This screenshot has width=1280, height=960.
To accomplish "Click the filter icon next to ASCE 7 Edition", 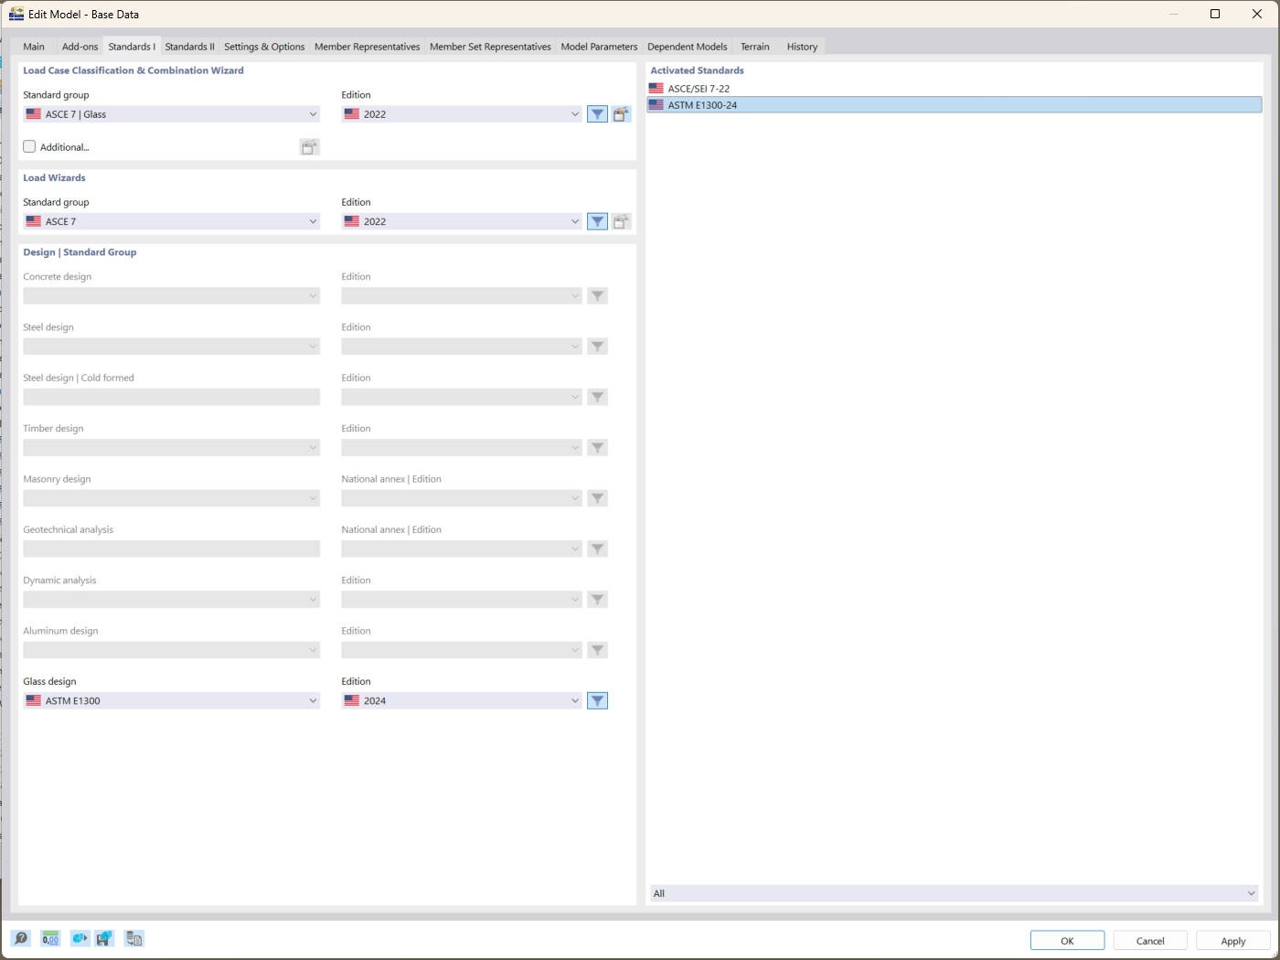I will (597, 113).
